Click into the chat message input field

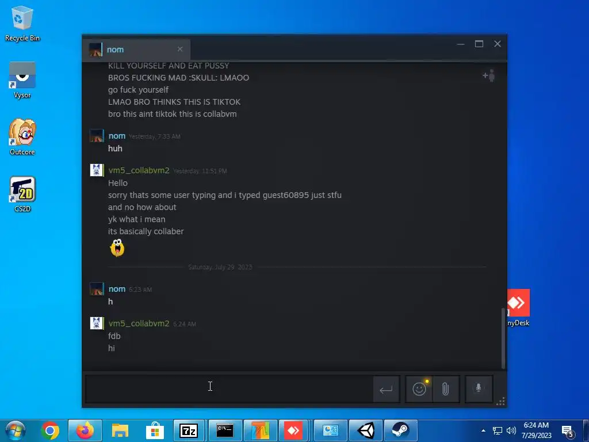pyautogui.click(x=229, y=388)
